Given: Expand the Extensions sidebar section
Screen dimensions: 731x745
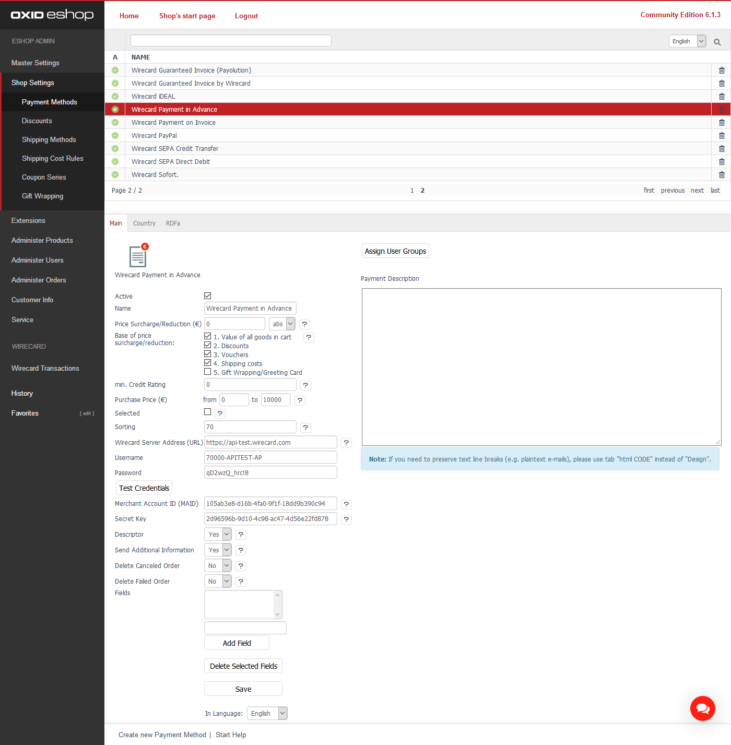Looking at the screenshot, I should (x=28, y=220).
